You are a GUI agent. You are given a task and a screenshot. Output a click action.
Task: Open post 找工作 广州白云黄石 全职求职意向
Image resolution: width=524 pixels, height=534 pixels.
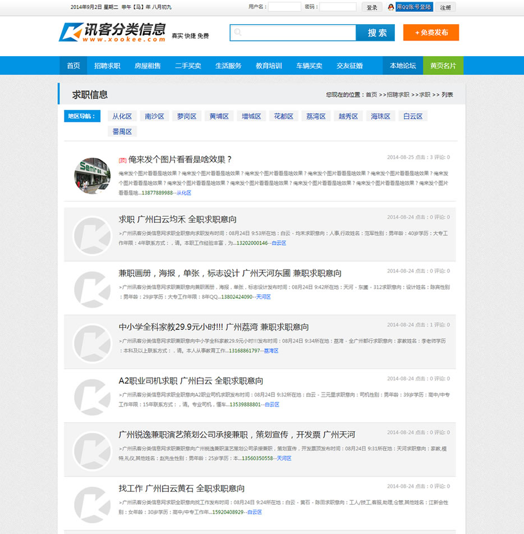click(182, 489)
